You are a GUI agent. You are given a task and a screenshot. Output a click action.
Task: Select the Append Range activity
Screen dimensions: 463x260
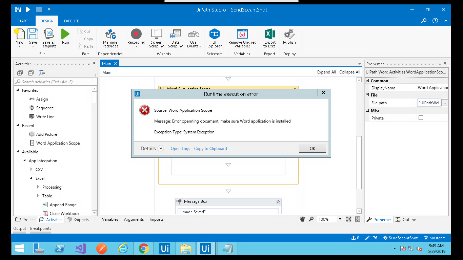click(x=63, y=205)
